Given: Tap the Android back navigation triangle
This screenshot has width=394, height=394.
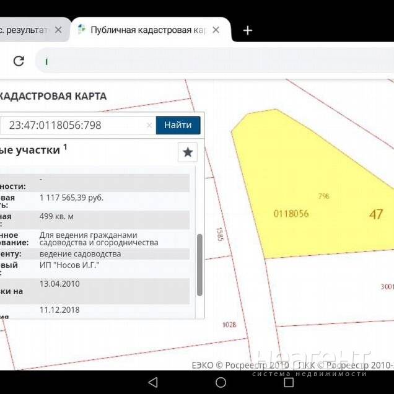Looking at the screenshot, I should [x=153, y=382].
